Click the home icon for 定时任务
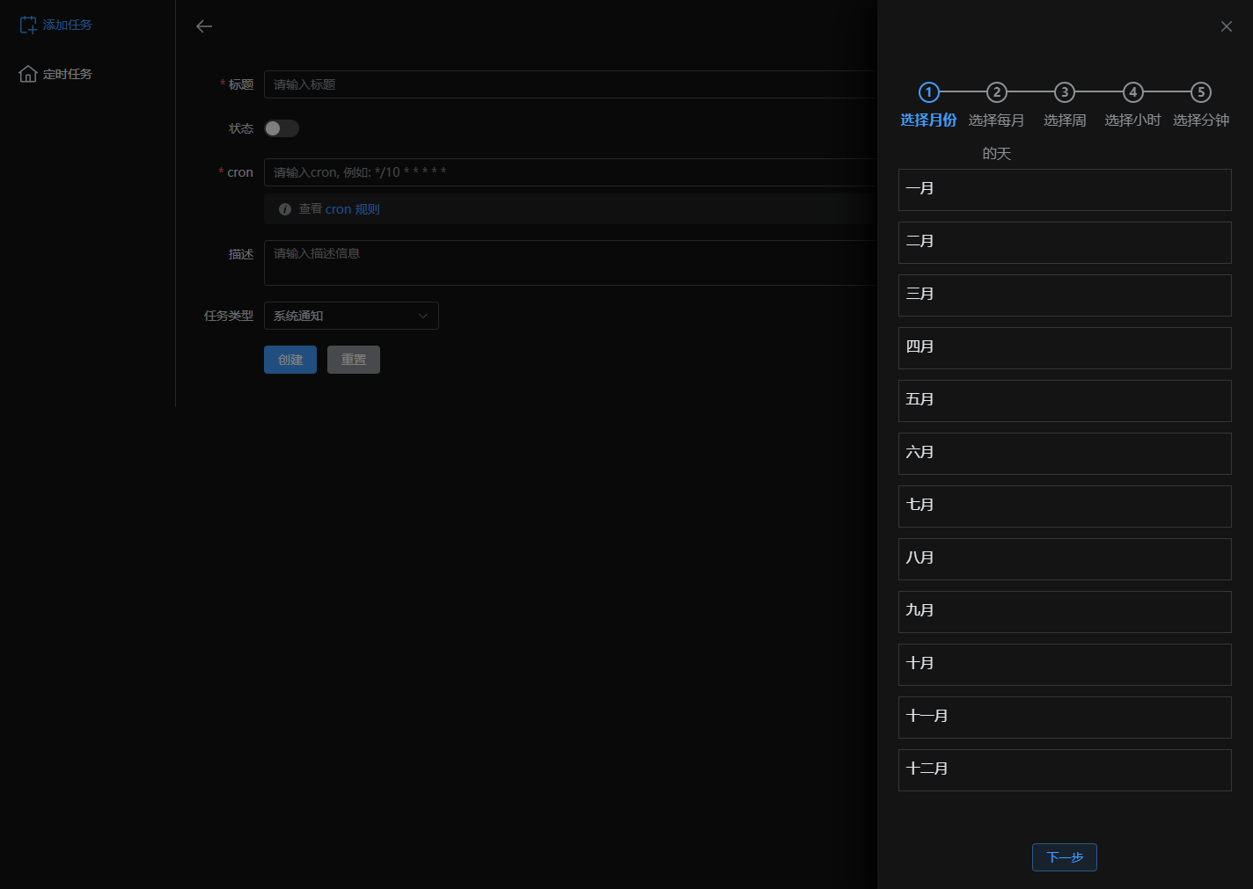The width and height of the screenshot is (1253, 889). coord(28,74)
